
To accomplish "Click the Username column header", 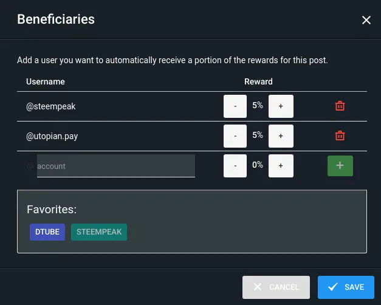I will coord(46,81).
